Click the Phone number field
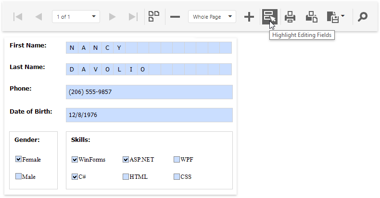 point(149,92)
